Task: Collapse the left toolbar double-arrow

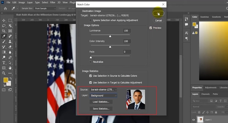Action: pyautogui.click(x=2, y=13)
